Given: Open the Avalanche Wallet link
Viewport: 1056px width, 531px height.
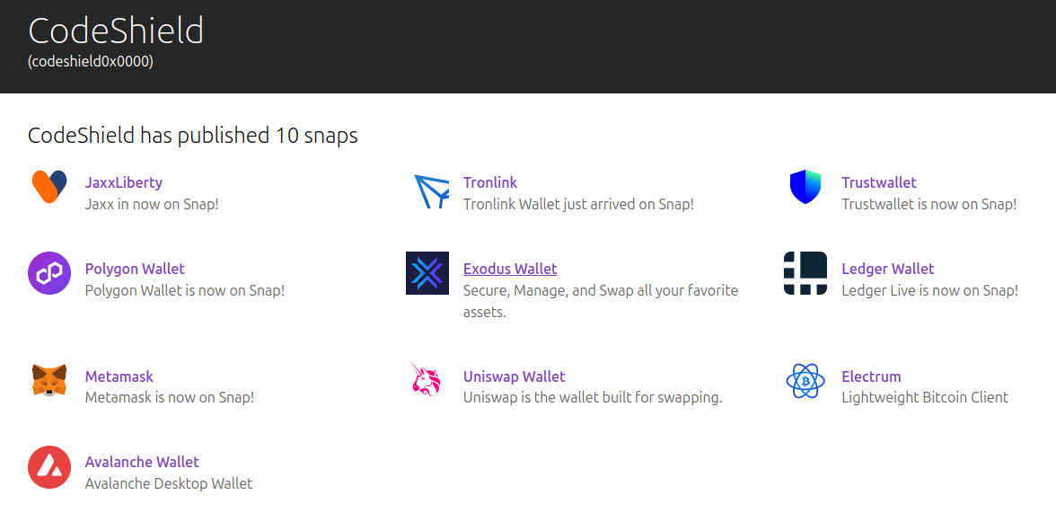Looking at the screenshot, I should pyautogui.click(x=142, y=462).
